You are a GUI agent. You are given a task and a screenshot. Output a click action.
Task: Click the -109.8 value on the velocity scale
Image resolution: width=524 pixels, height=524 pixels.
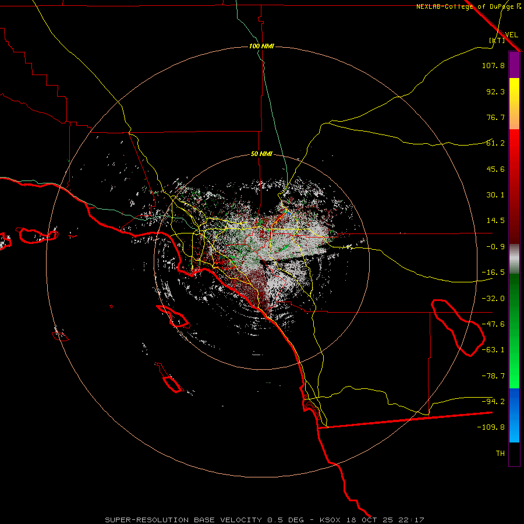click(491, 428)
